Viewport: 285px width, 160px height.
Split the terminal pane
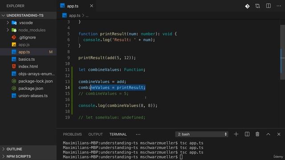(247, 134)
